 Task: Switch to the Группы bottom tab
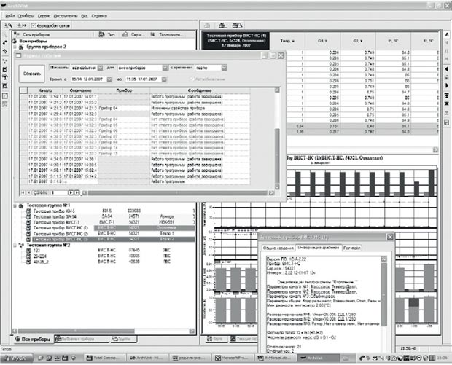123,339
